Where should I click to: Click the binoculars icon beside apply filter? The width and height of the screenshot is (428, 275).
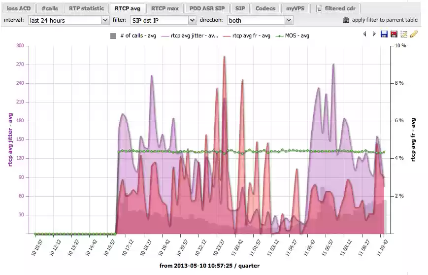click(x=346, y=20)
